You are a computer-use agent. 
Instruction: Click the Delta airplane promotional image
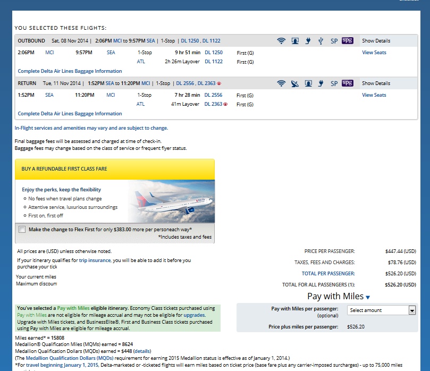pos(170,201)
